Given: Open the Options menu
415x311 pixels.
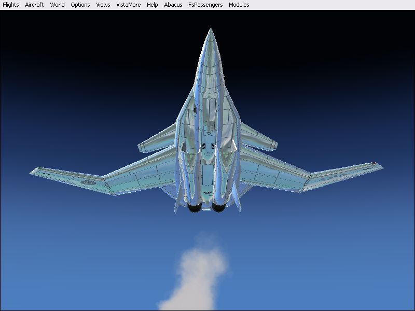Looking at the screenshot, I should (x=80, y=5).
